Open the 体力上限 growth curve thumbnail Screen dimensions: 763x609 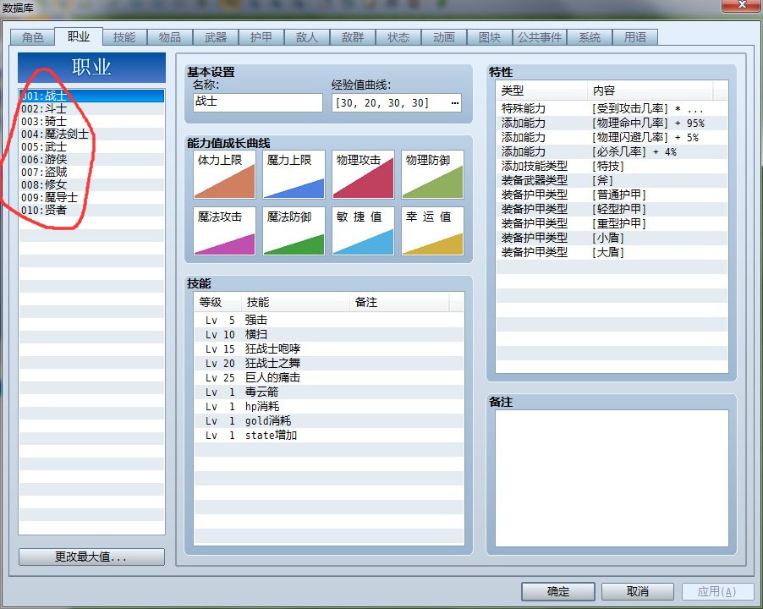pyautogui.click(x=224, y=174)
